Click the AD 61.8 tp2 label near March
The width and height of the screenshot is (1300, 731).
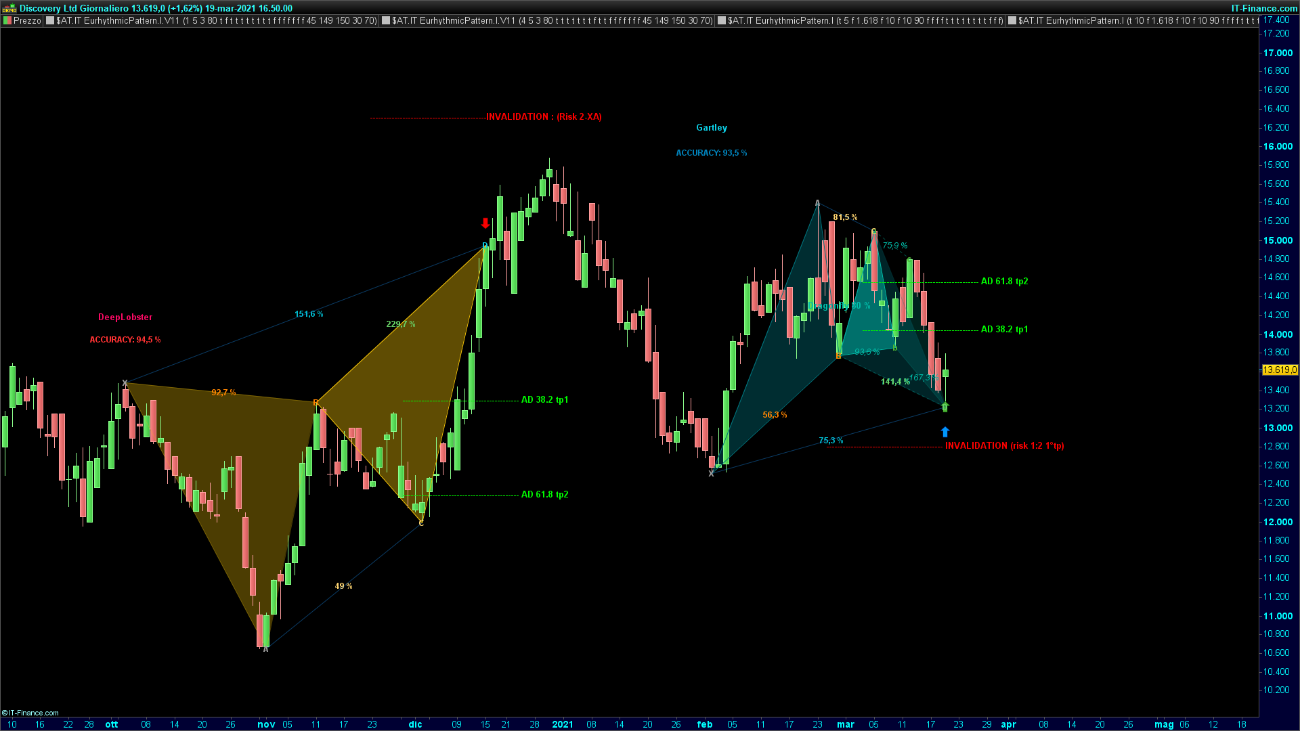tap(1004, 281)
